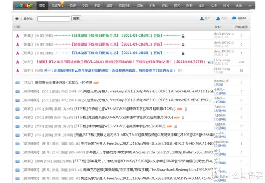Viewport: 265px width, 183px height.
Task: Click pin icon of 欧美剧集下载 thread
Action: pyautogui.click(x=17, y=45)
